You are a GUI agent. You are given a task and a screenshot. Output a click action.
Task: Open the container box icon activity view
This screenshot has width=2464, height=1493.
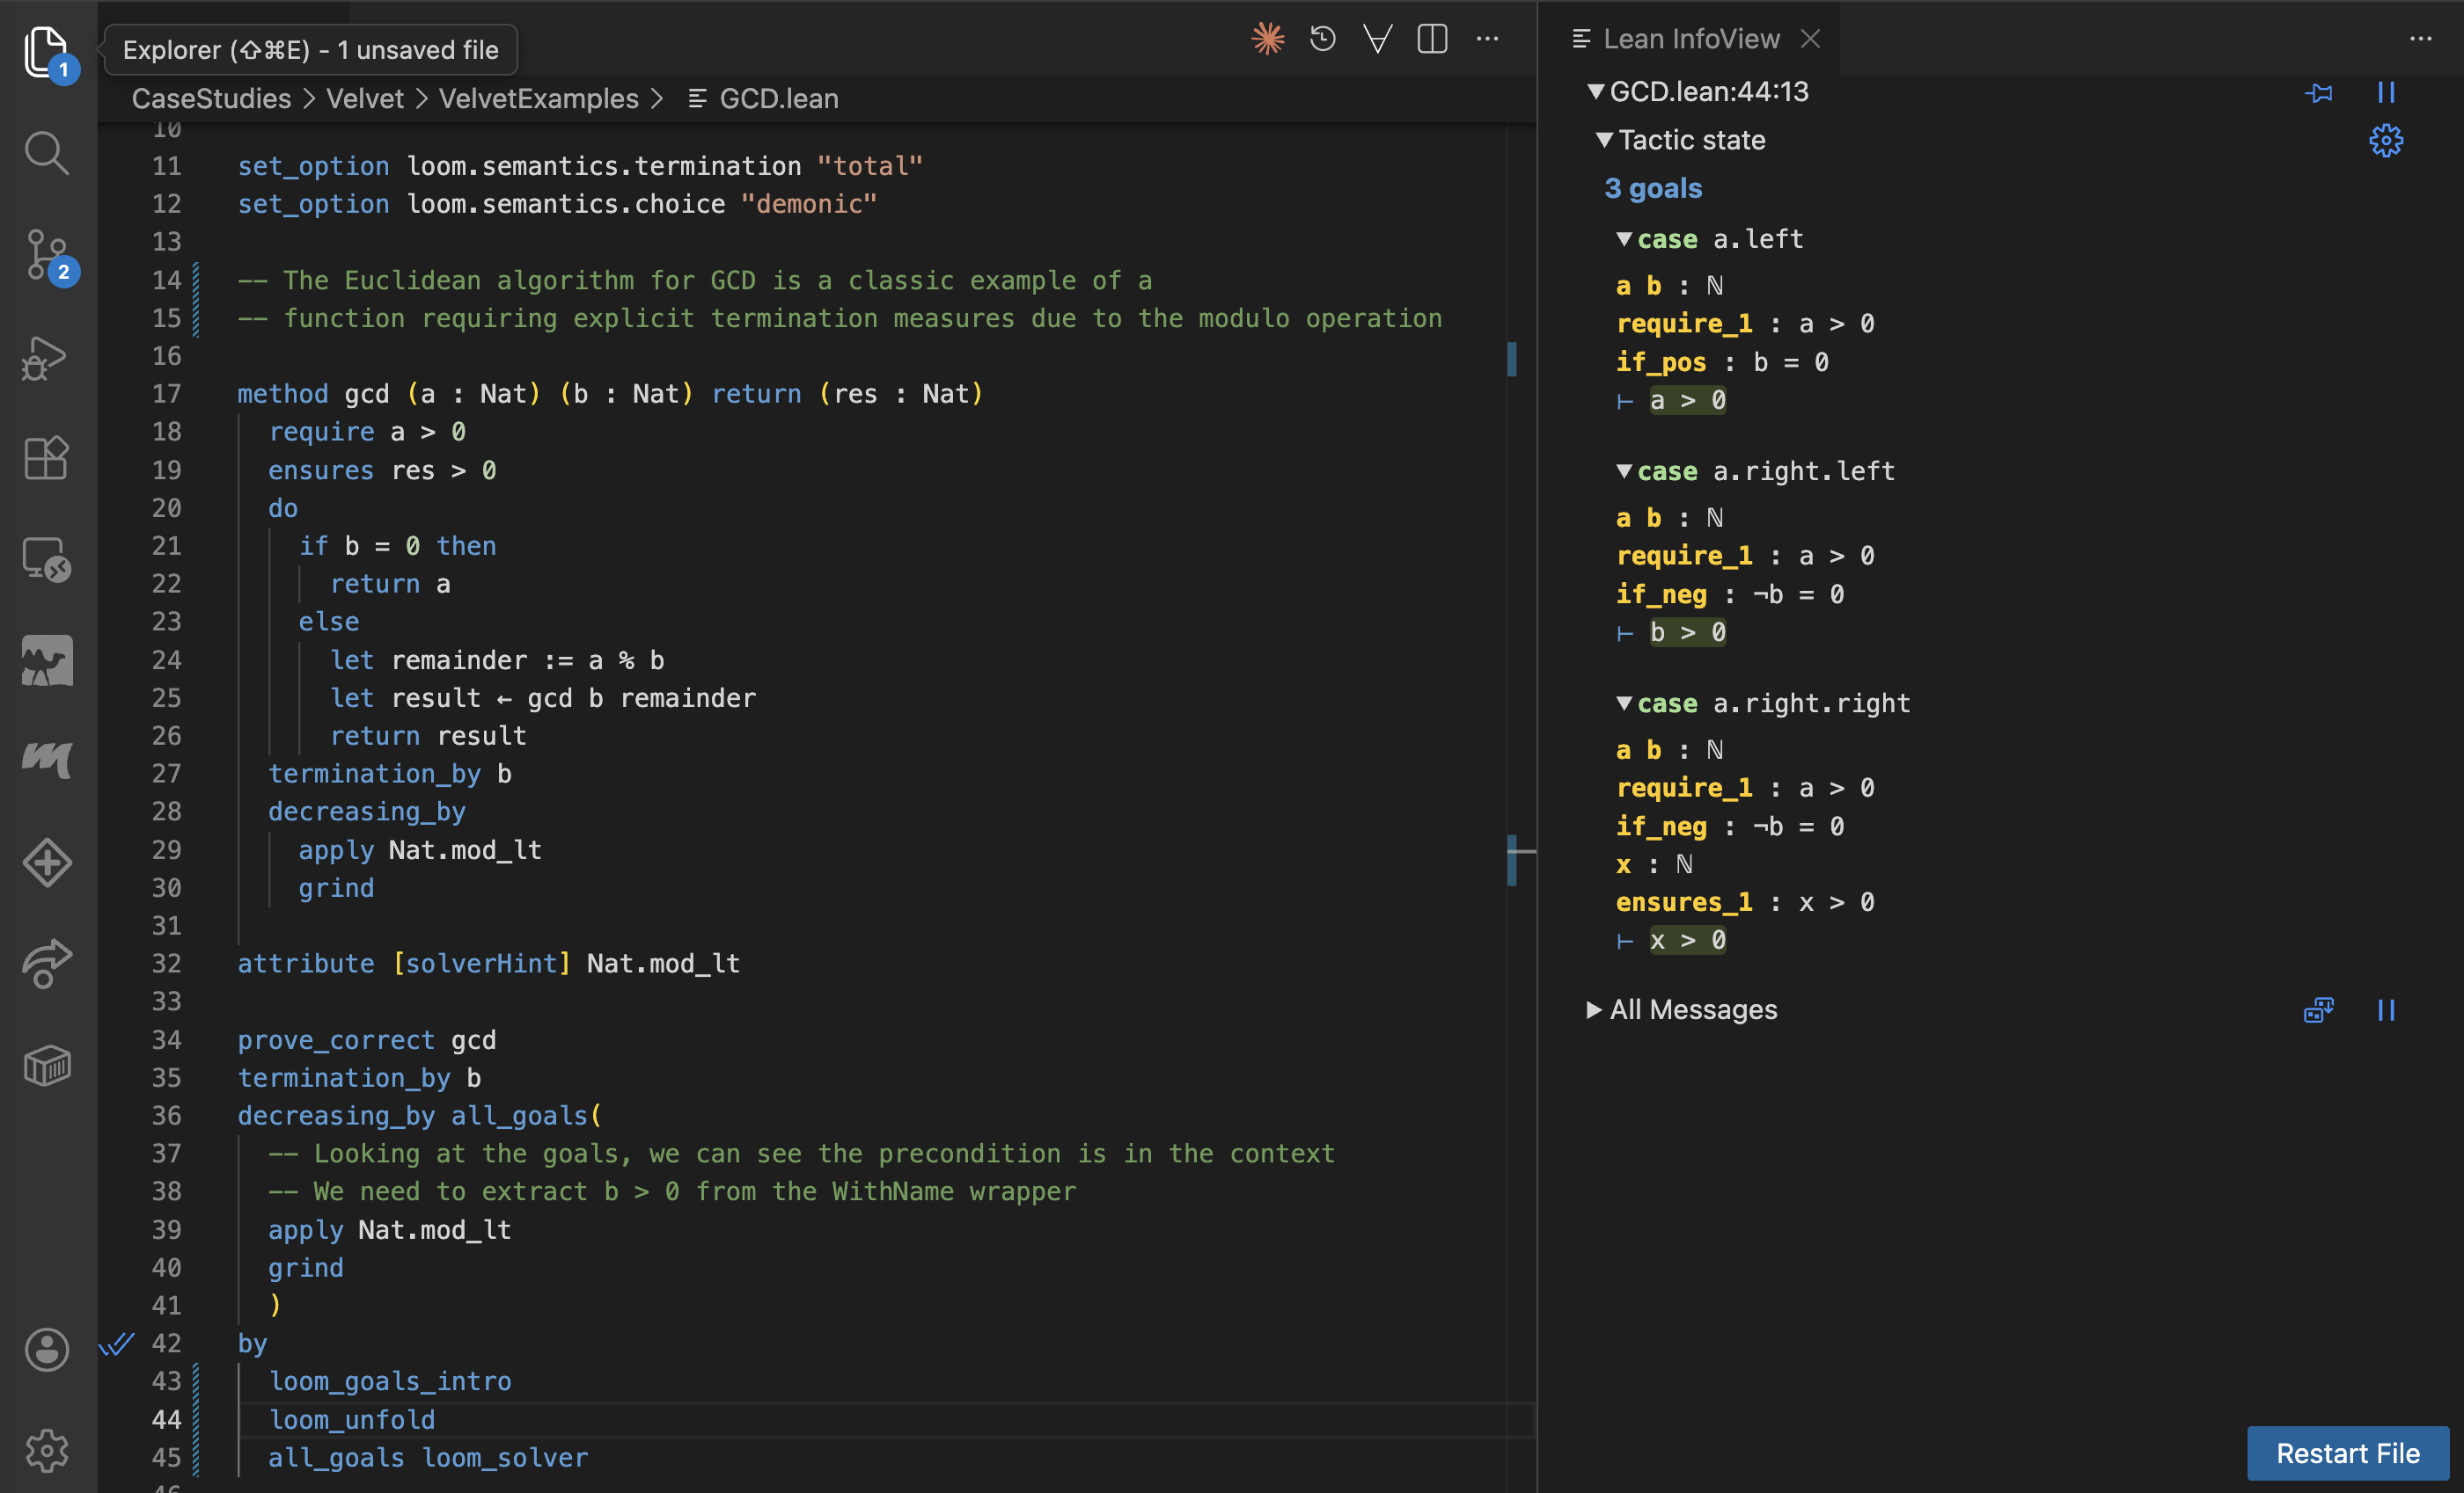[46, 1066]
